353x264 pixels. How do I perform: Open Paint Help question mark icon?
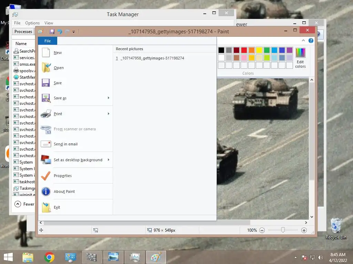(311, 41)
